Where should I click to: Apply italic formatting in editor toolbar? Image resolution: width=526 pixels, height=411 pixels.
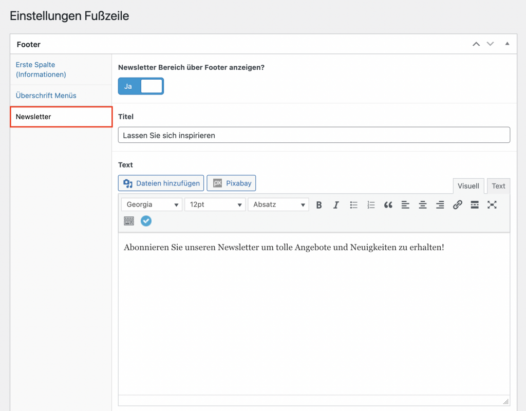coord(336,205)
